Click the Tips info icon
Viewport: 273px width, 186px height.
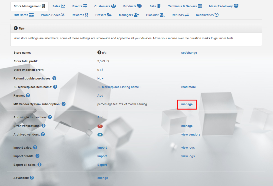click(15, 28)
